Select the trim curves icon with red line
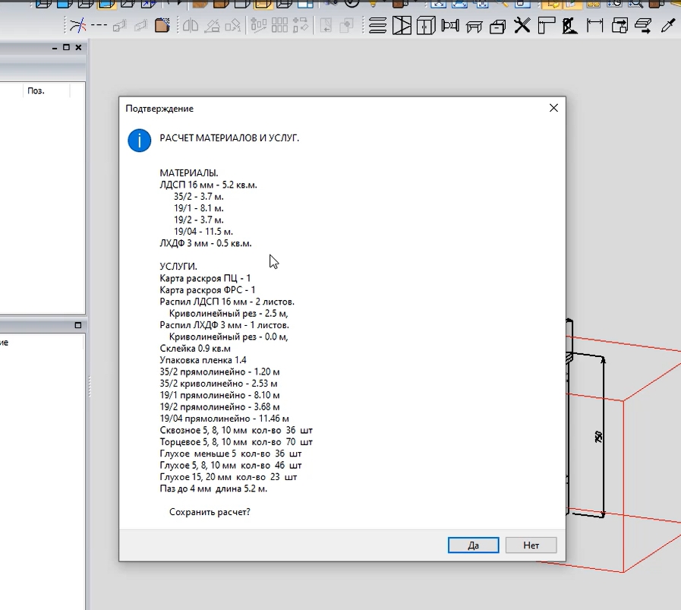Screen dimensions: 681x610 coord(77,26)
